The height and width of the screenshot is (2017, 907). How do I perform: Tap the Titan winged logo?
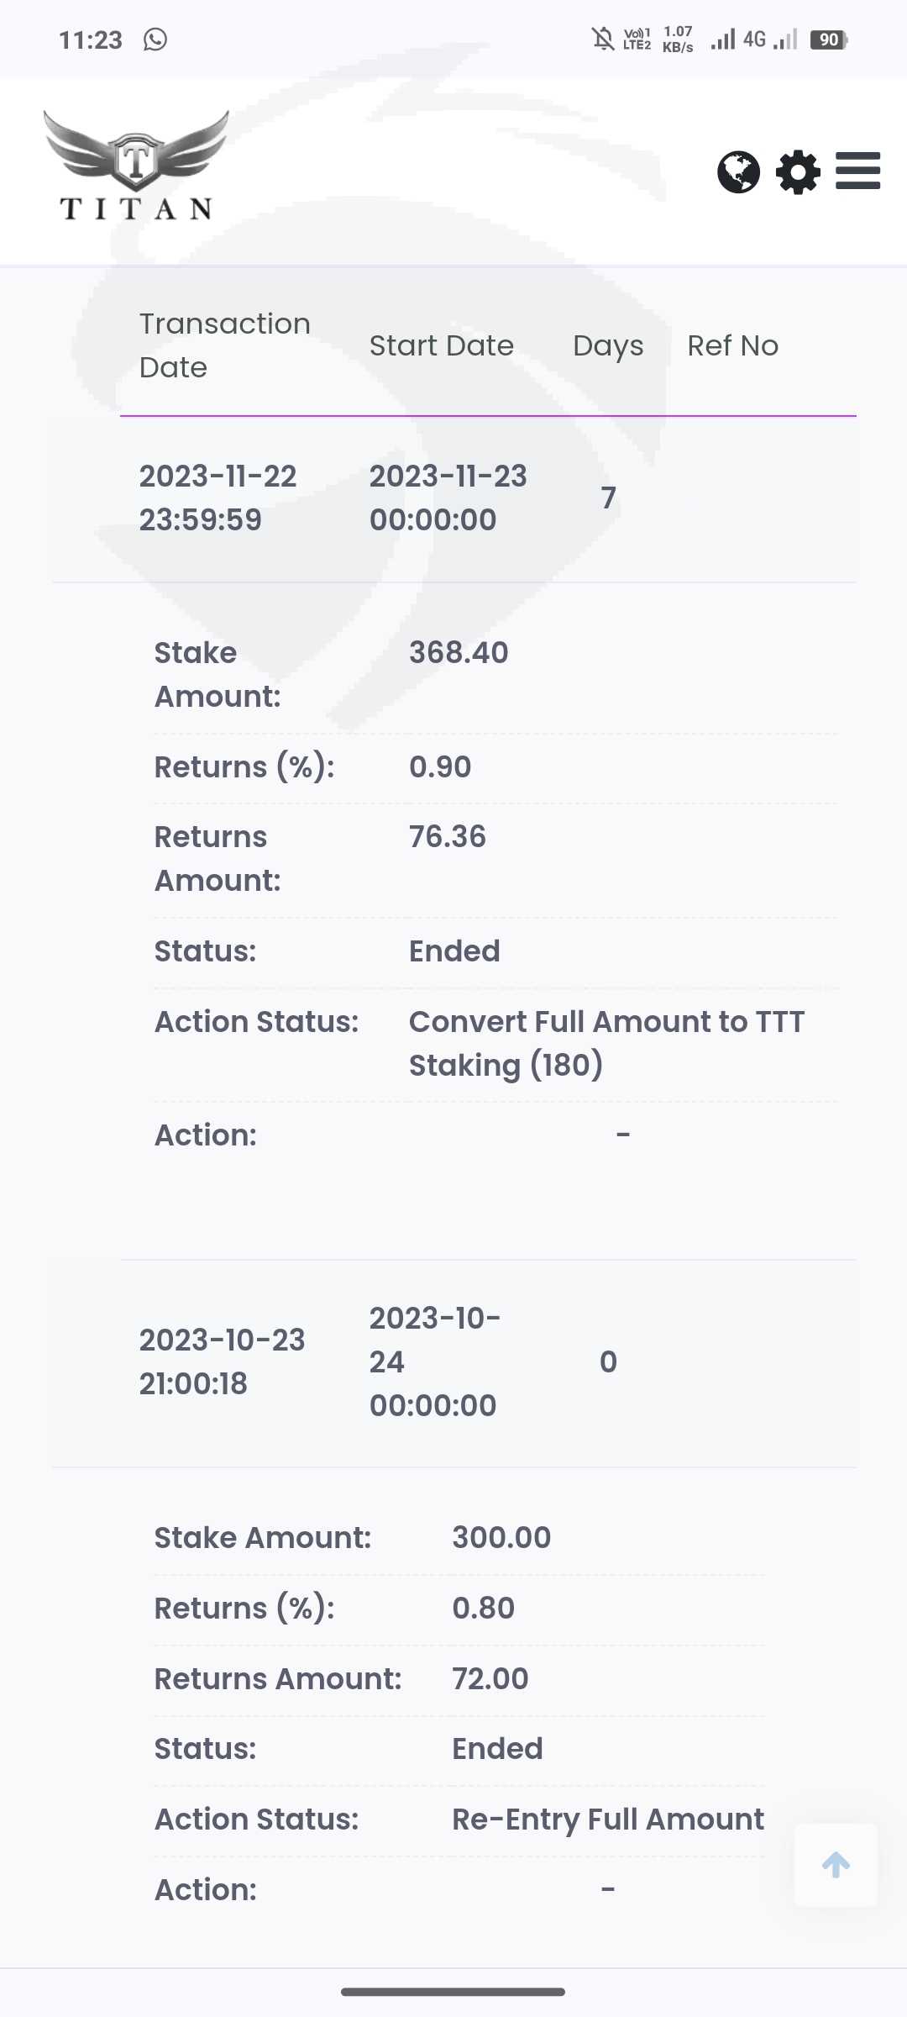pos(136,166)
